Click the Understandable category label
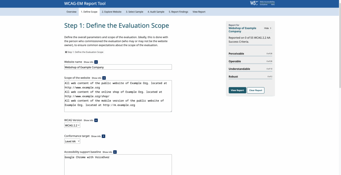The height and width of the screenshot is (175, 341). coord(239,69)
